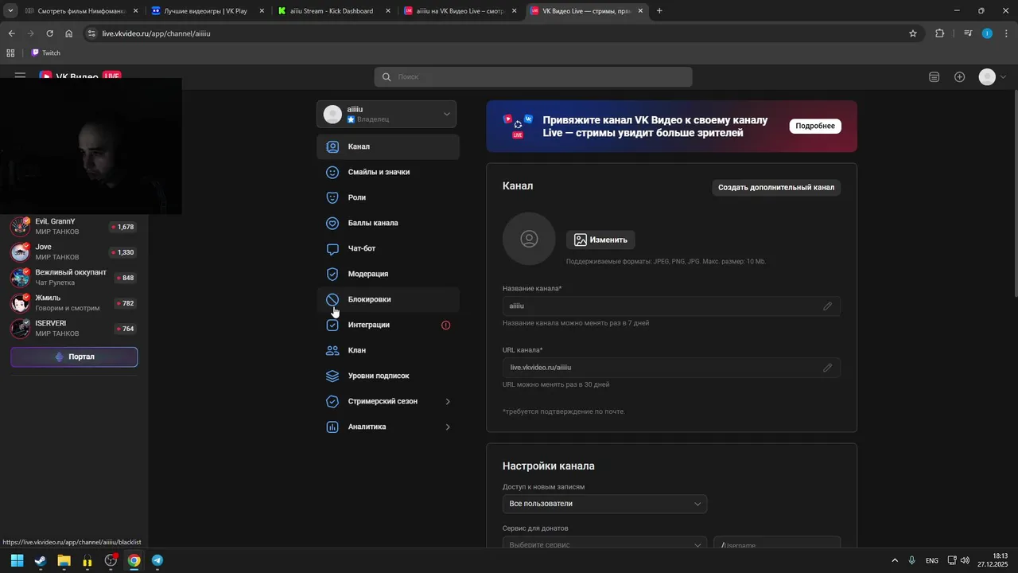Click Изменить avatar button
Image resolution: width=1018 pixels, height=573 pixels.
point(600,240)
